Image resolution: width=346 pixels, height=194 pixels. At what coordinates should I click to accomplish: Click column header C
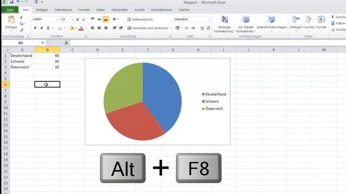(x=72, y=50)
